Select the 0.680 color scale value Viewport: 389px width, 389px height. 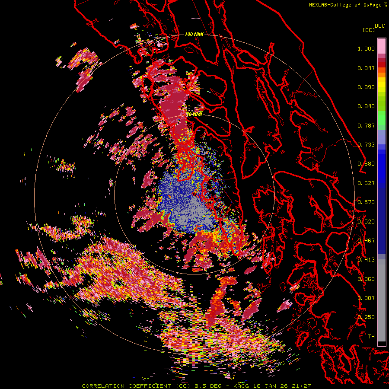(x=366, y=164)
